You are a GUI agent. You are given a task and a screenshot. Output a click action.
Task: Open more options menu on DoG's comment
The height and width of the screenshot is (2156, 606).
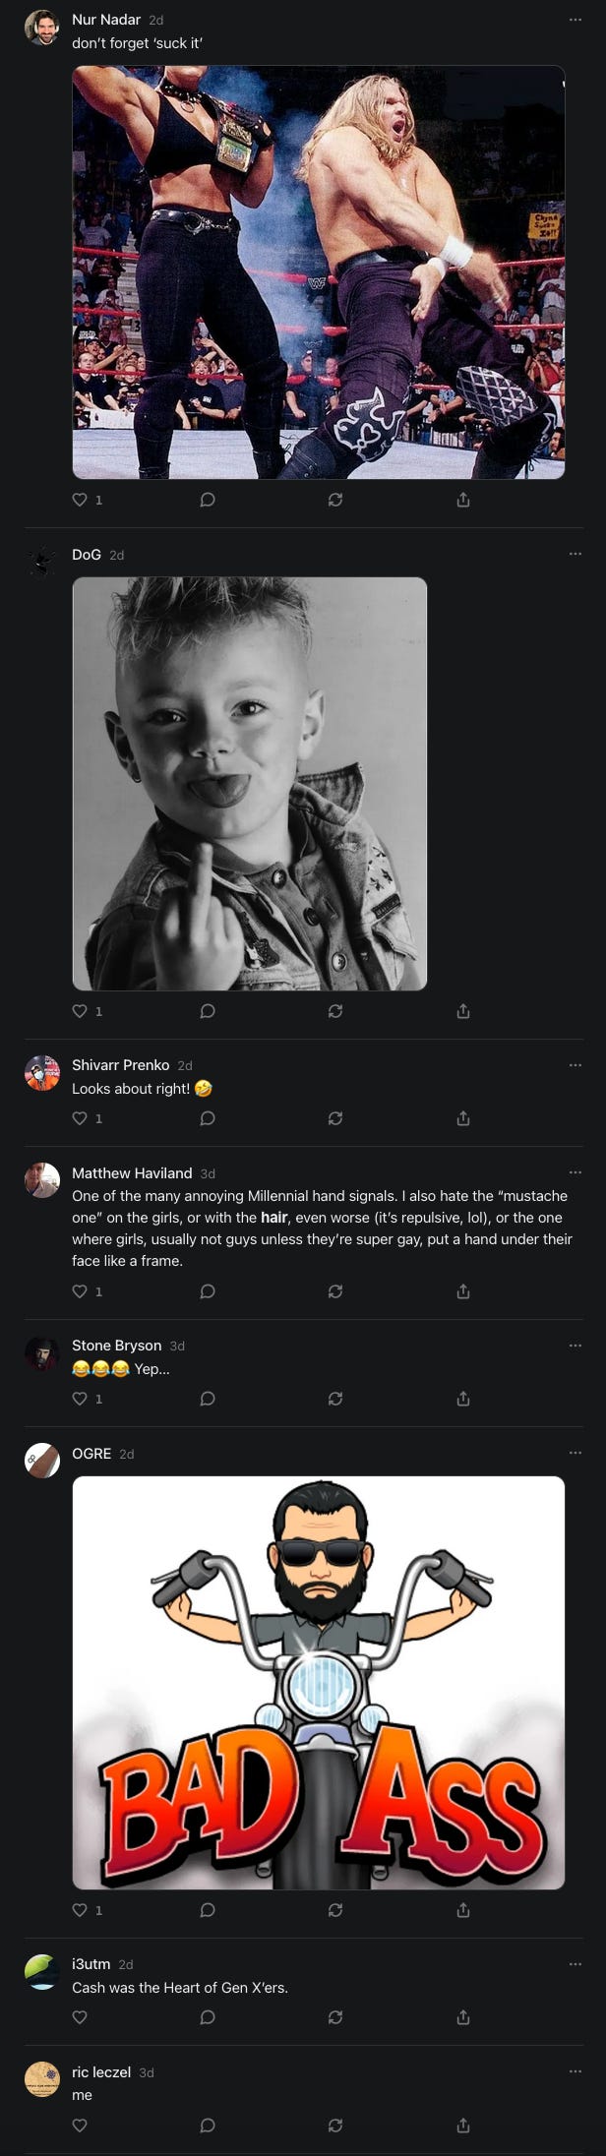coord(576,555)
